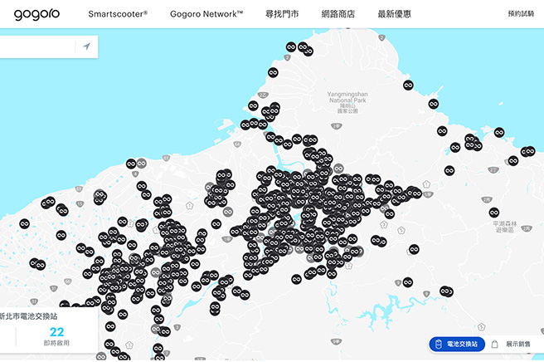Click the Gogoro logo
The height and width of the screenshot is (362, 544).
coord(36,14)
